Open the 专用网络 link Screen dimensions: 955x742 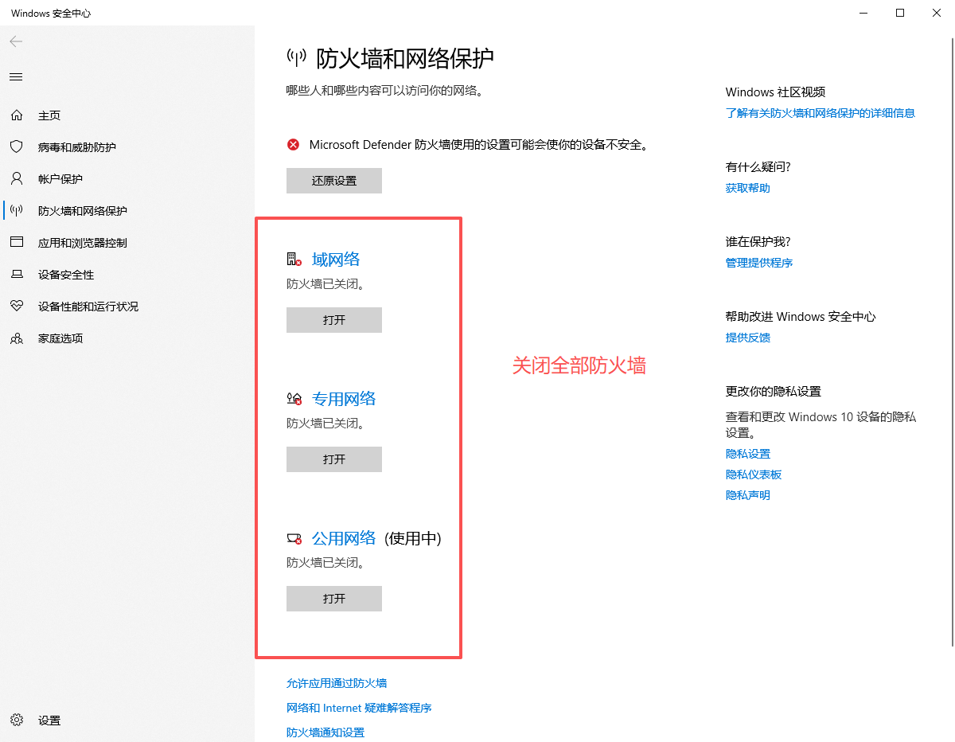(344, 399)
